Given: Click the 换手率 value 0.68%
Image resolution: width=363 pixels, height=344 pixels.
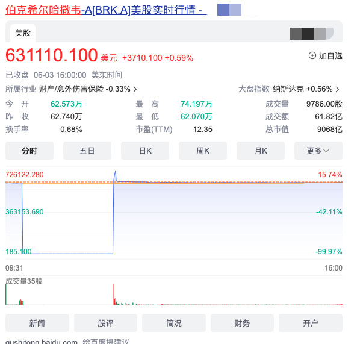Looking at the screenshot, I should (71, 130).
